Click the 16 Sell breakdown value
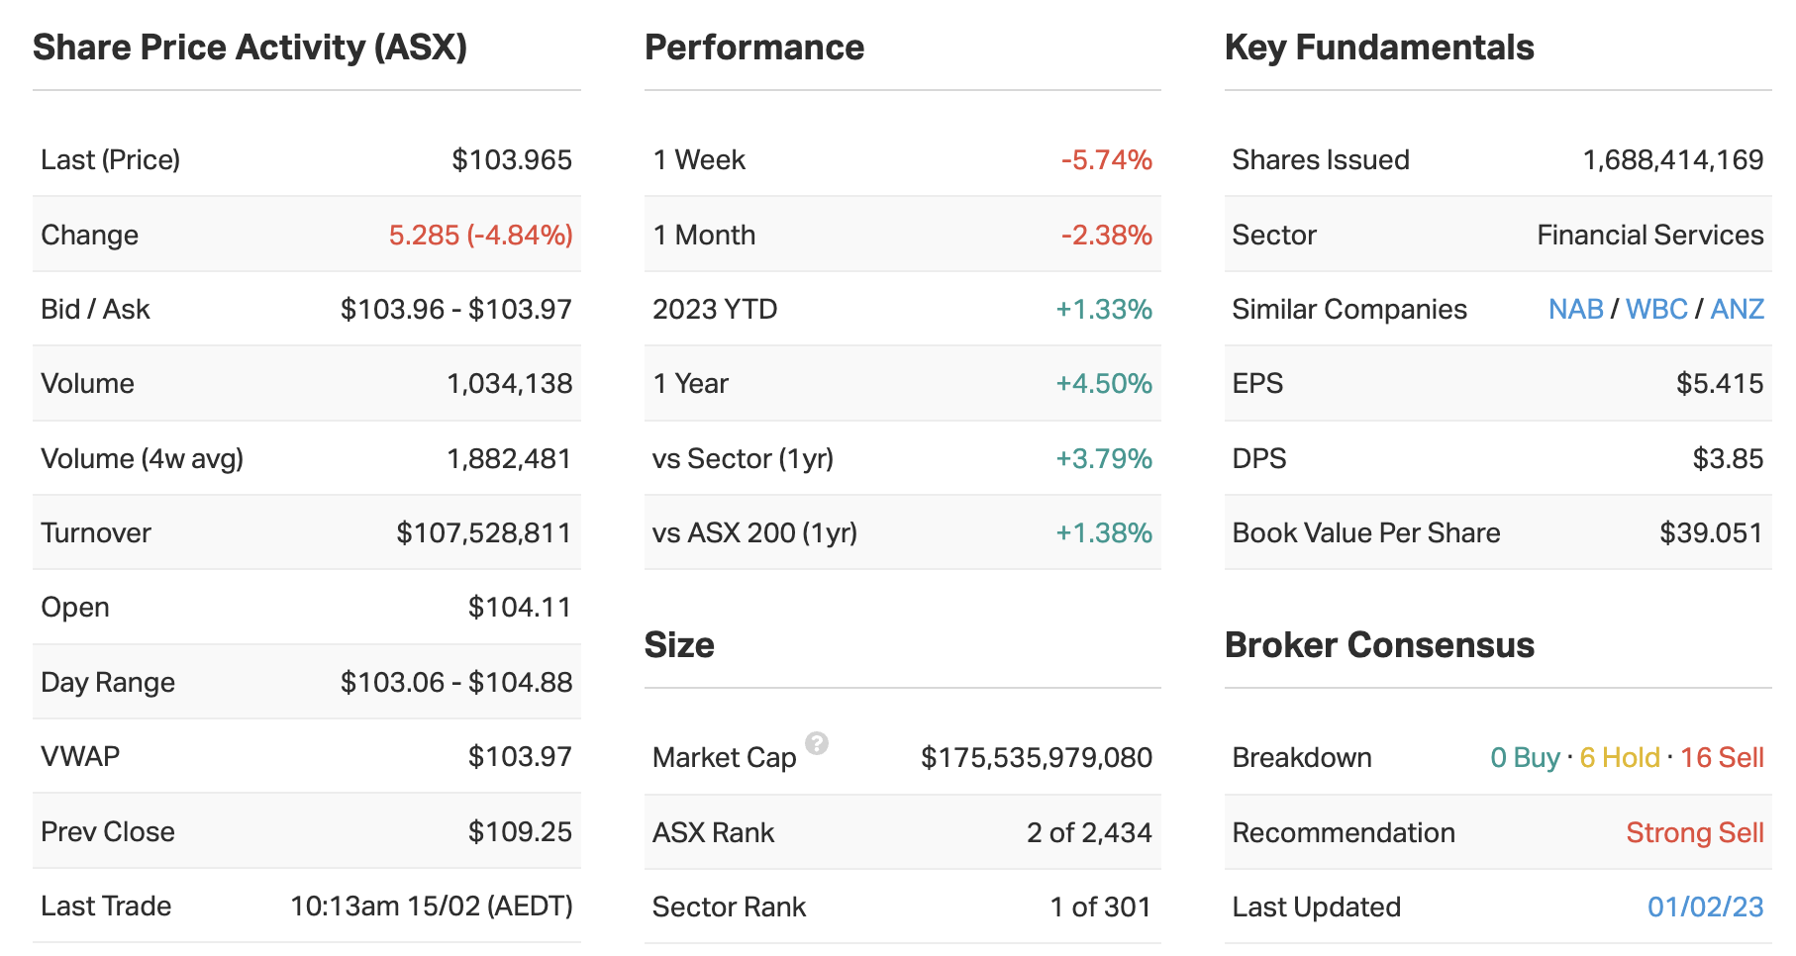 coord(1722,757)
